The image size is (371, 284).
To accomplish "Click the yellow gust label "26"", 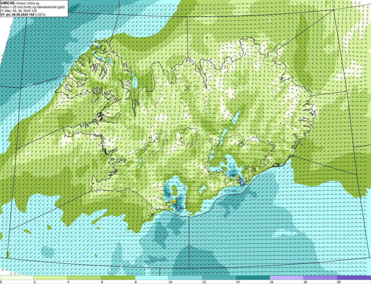I will (237, 177).
